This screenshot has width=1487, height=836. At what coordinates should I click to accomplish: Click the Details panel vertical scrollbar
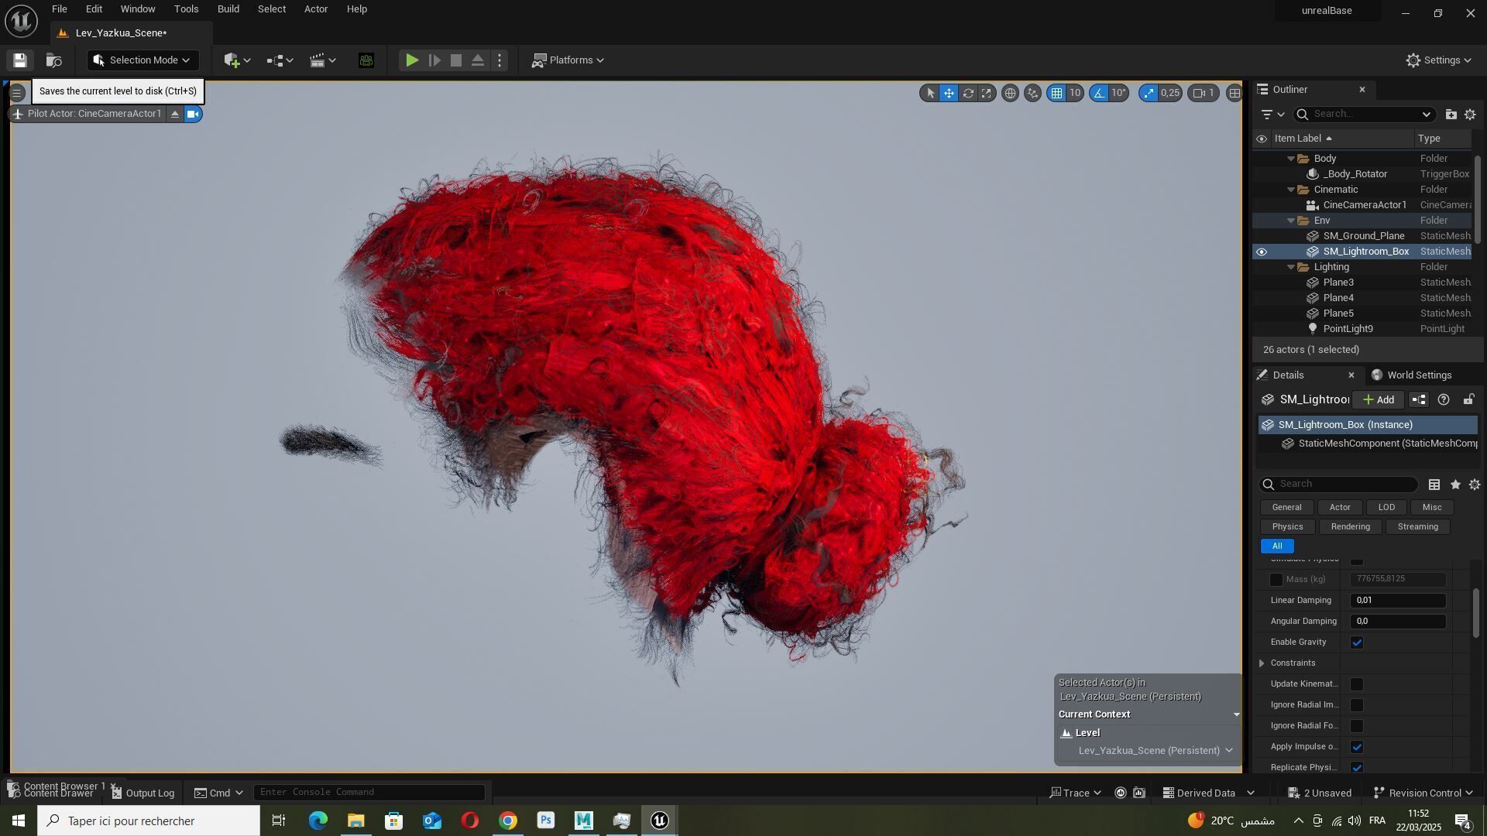(x=1476, y=613)
